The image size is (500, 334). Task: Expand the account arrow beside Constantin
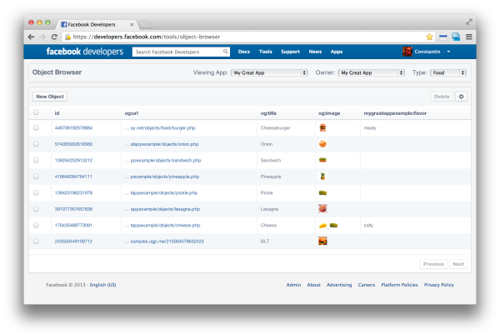pos(448,52)
